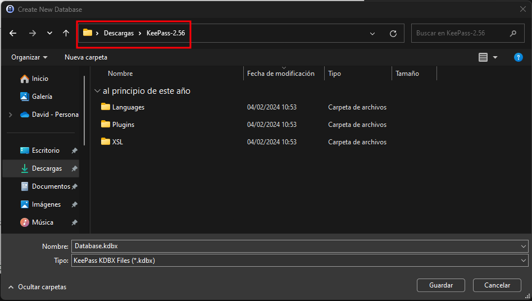Screen dimensions: 532x301
Task: Expand the address bar history dropdown
Action: pyautogui.click(x=372, y=34)
